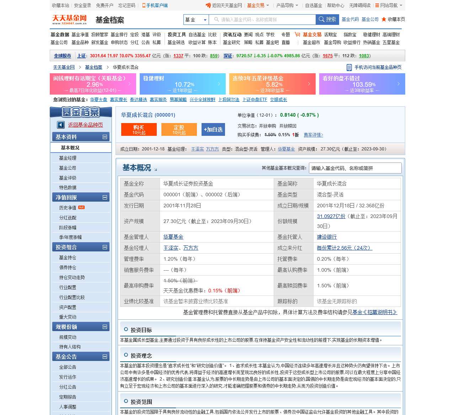The image size is (455, 415).
Task: Click 上证中盘ETF in browsed funds
Action: [x=255, y=100]
